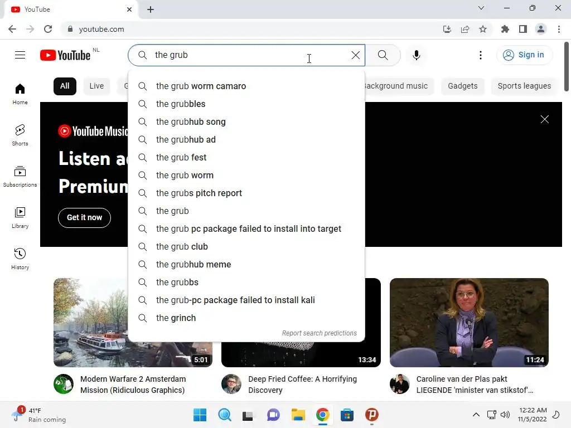571x428 pixels.
Task: Choose suggestion 'the grinch'
Action: click(246, 318)
